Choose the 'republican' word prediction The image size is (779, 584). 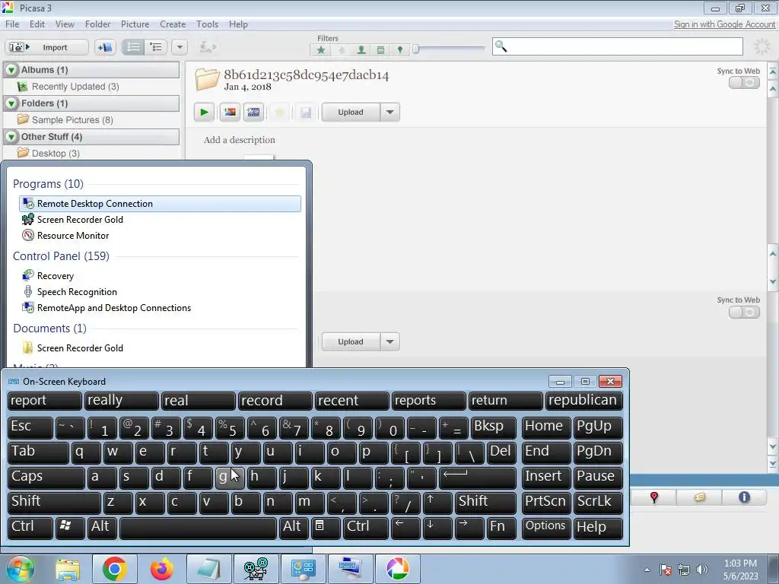pyautogui.click(x=583, y=401)
